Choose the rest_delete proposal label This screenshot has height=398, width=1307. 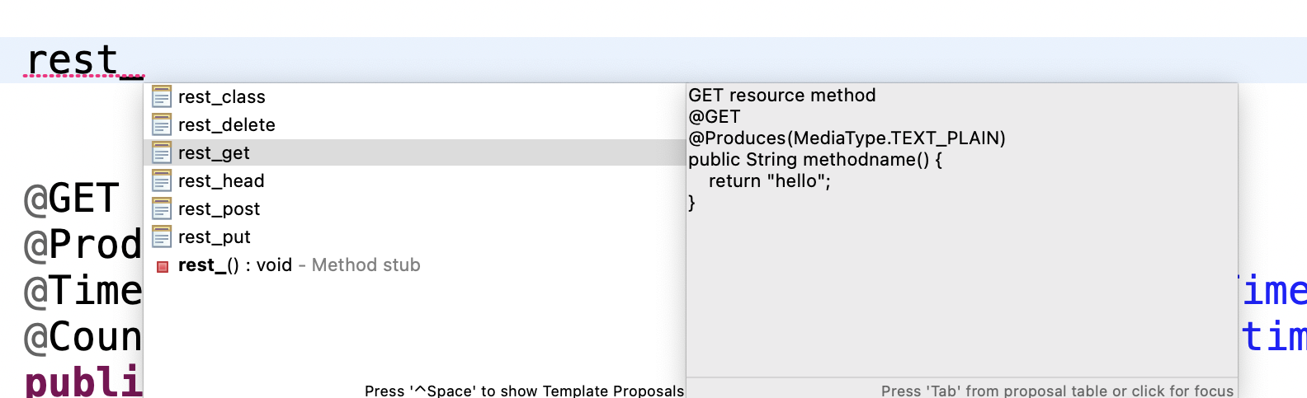point(227,125)
